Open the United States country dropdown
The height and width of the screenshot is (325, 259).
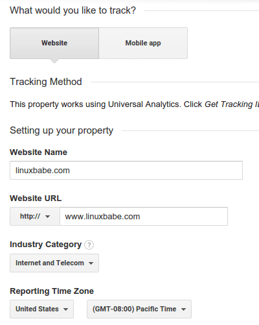(x=41, y=309)
